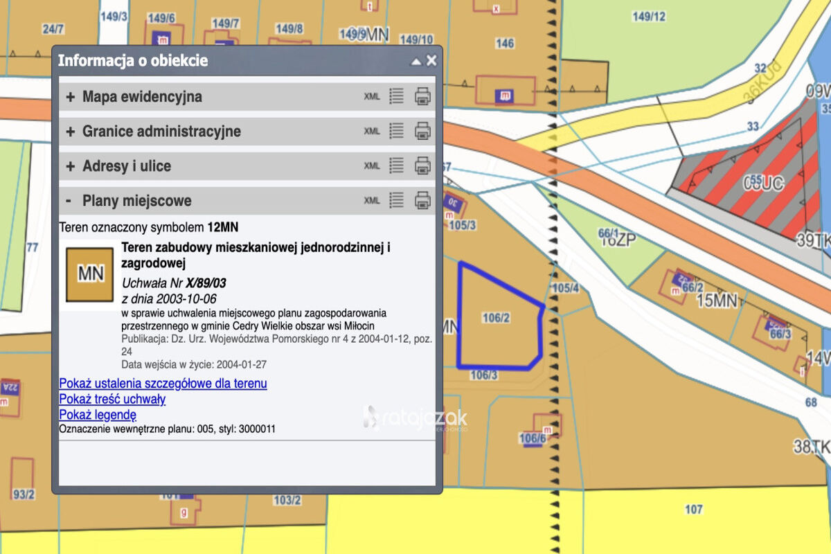Print the Adresy i ulice section

[x=422, y=166]
